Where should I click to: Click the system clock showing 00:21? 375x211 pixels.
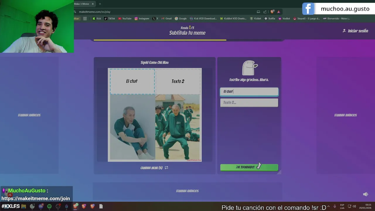pos(366,206)
